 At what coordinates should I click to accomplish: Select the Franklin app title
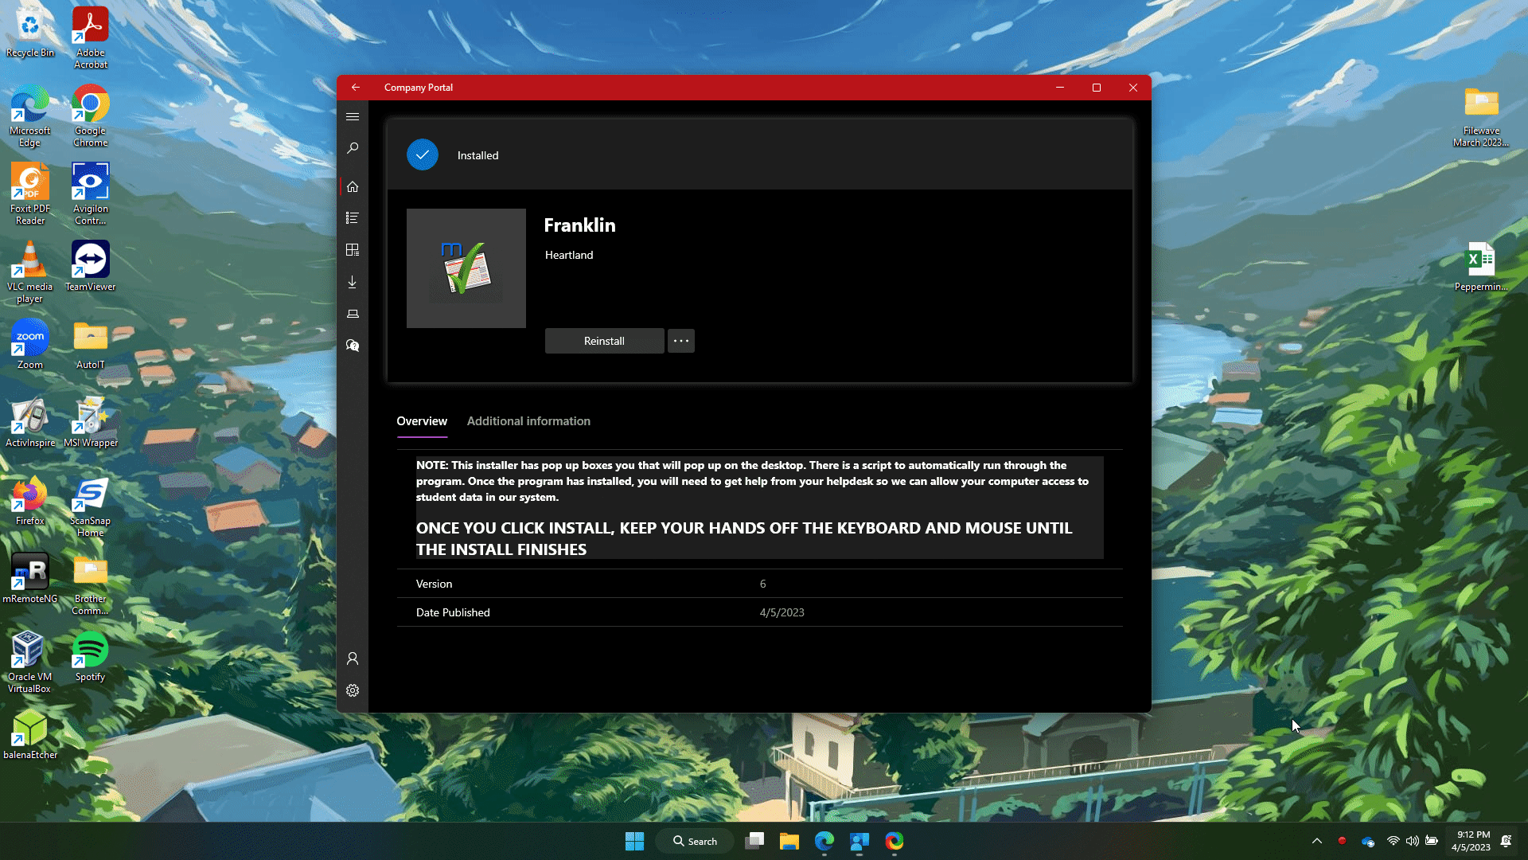579,225
